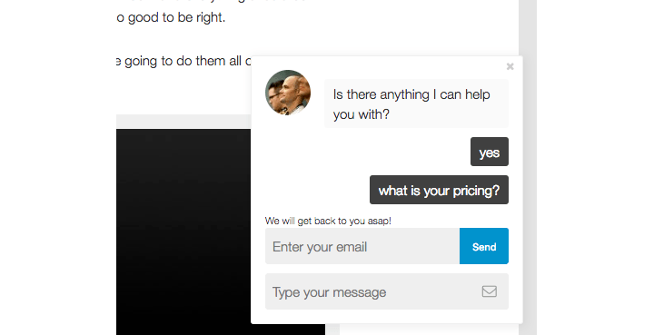The height and width of the screenshot is (335, 654).
Task: Focus the "Enter your email" field
Action: click(362, 246)
